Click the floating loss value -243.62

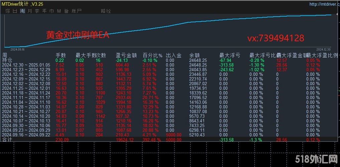(227, 70)
